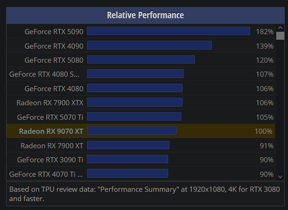Screen dimensions: 288x210
Task: Click the scrollbar down arrow
Action: pyautogui.click(x=280, y=177)
